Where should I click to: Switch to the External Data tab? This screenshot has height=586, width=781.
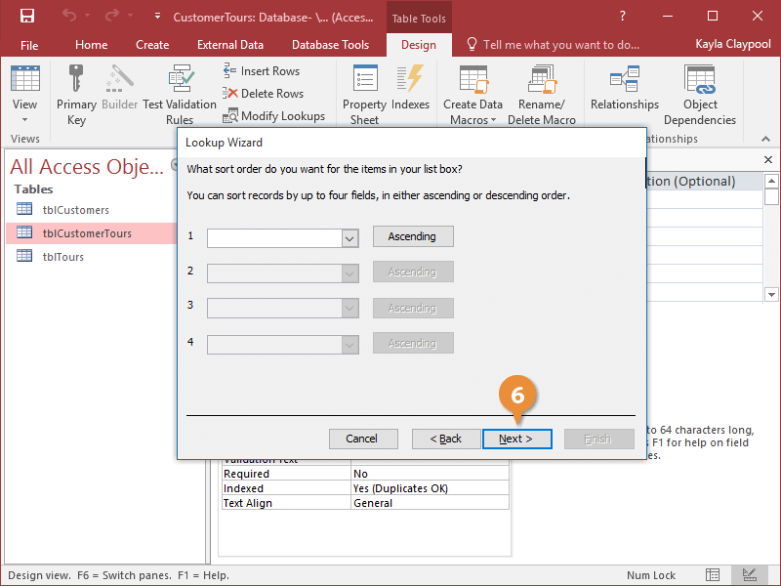[x=230, y=45]
